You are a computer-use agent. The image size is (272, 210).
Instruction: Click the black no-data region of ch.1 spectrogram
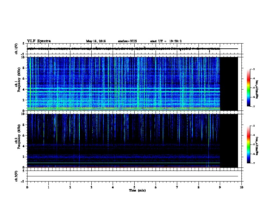point(229,84)
